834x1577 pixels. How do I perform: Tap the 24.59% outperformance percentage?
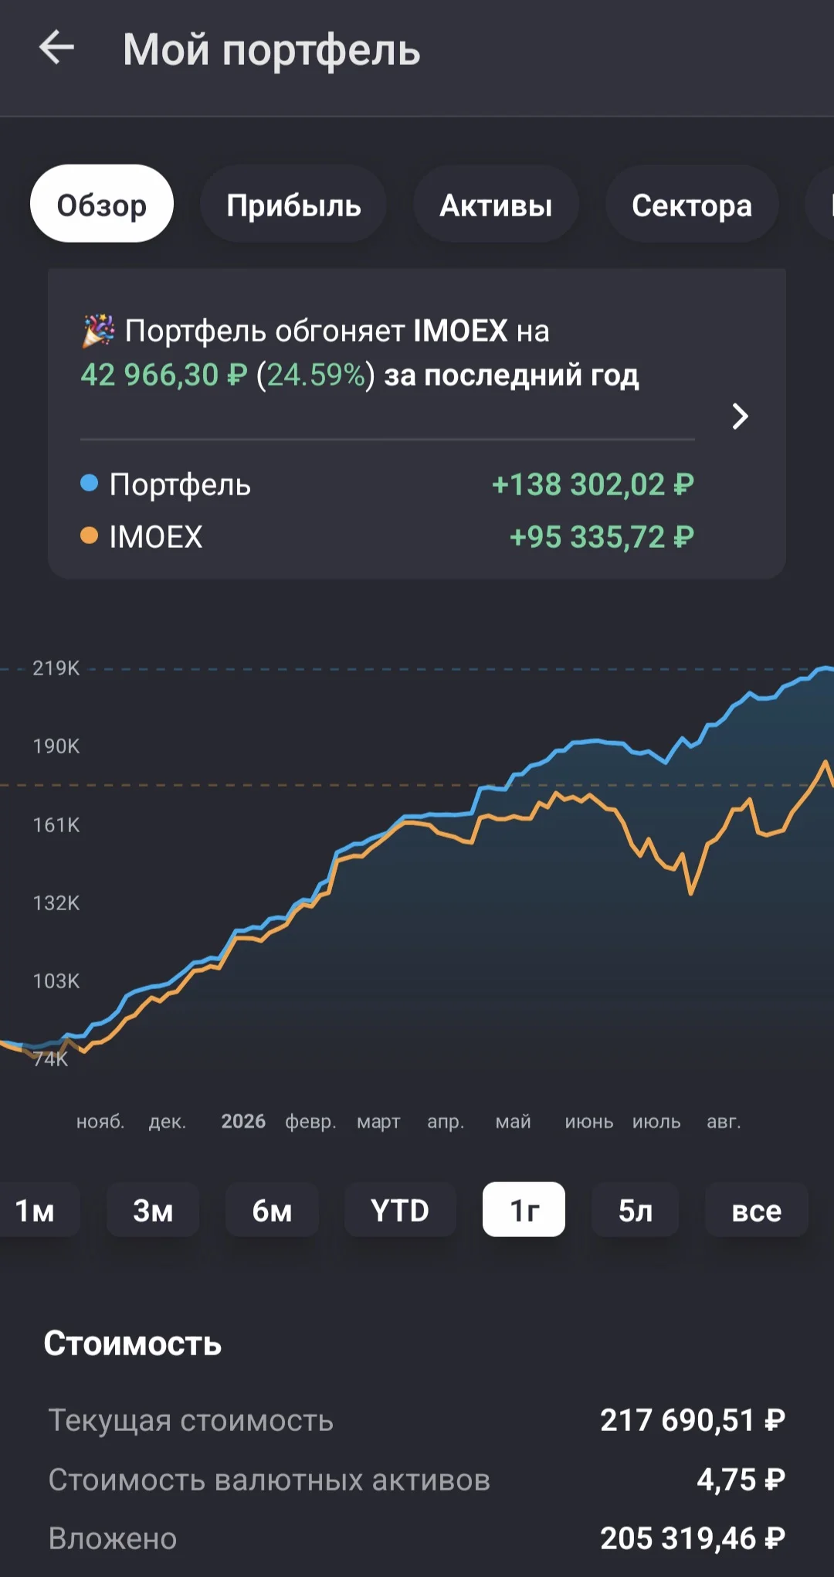click(316, 375)
